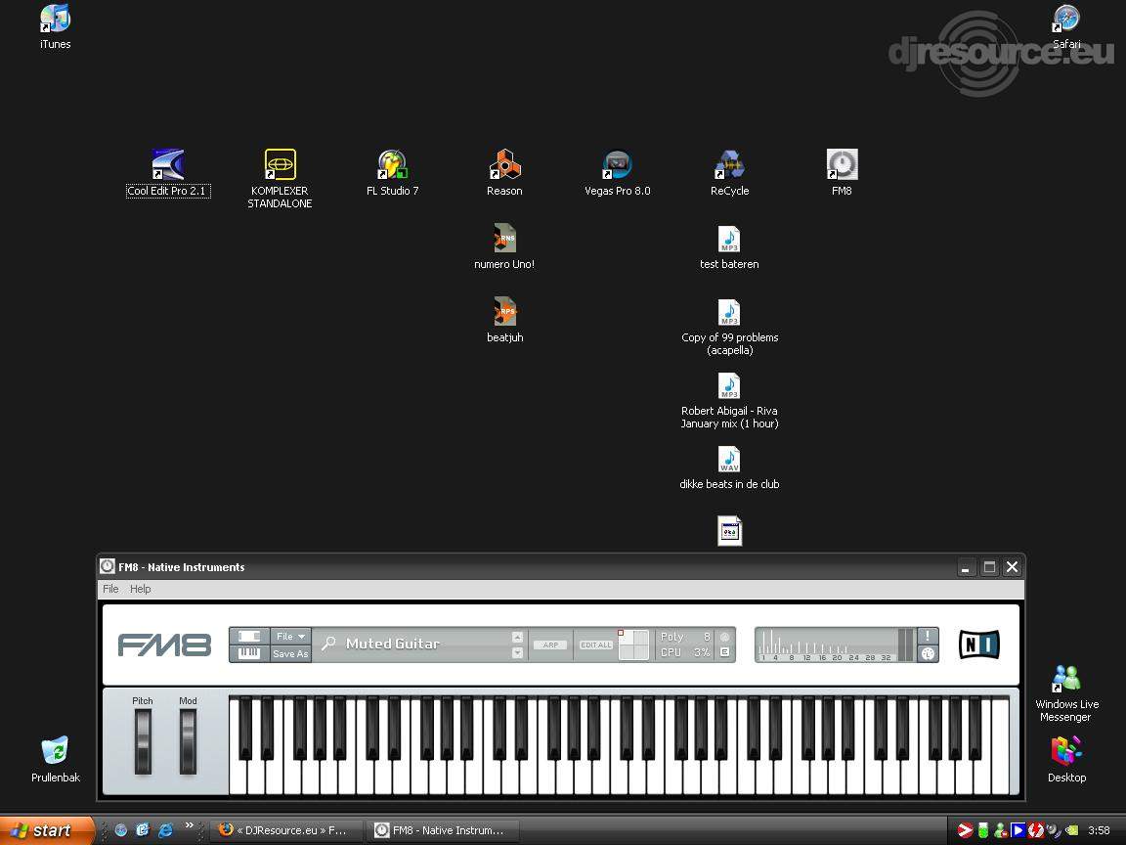Close the FM8 - Native Instruments window

[x=1013, y=567]
